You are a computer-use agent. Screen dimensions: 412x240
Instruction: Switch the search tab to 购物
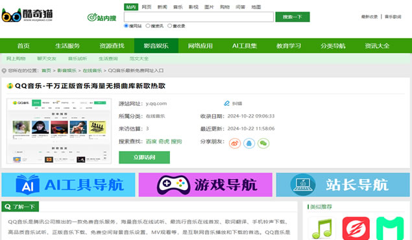(x=224, y=7)
